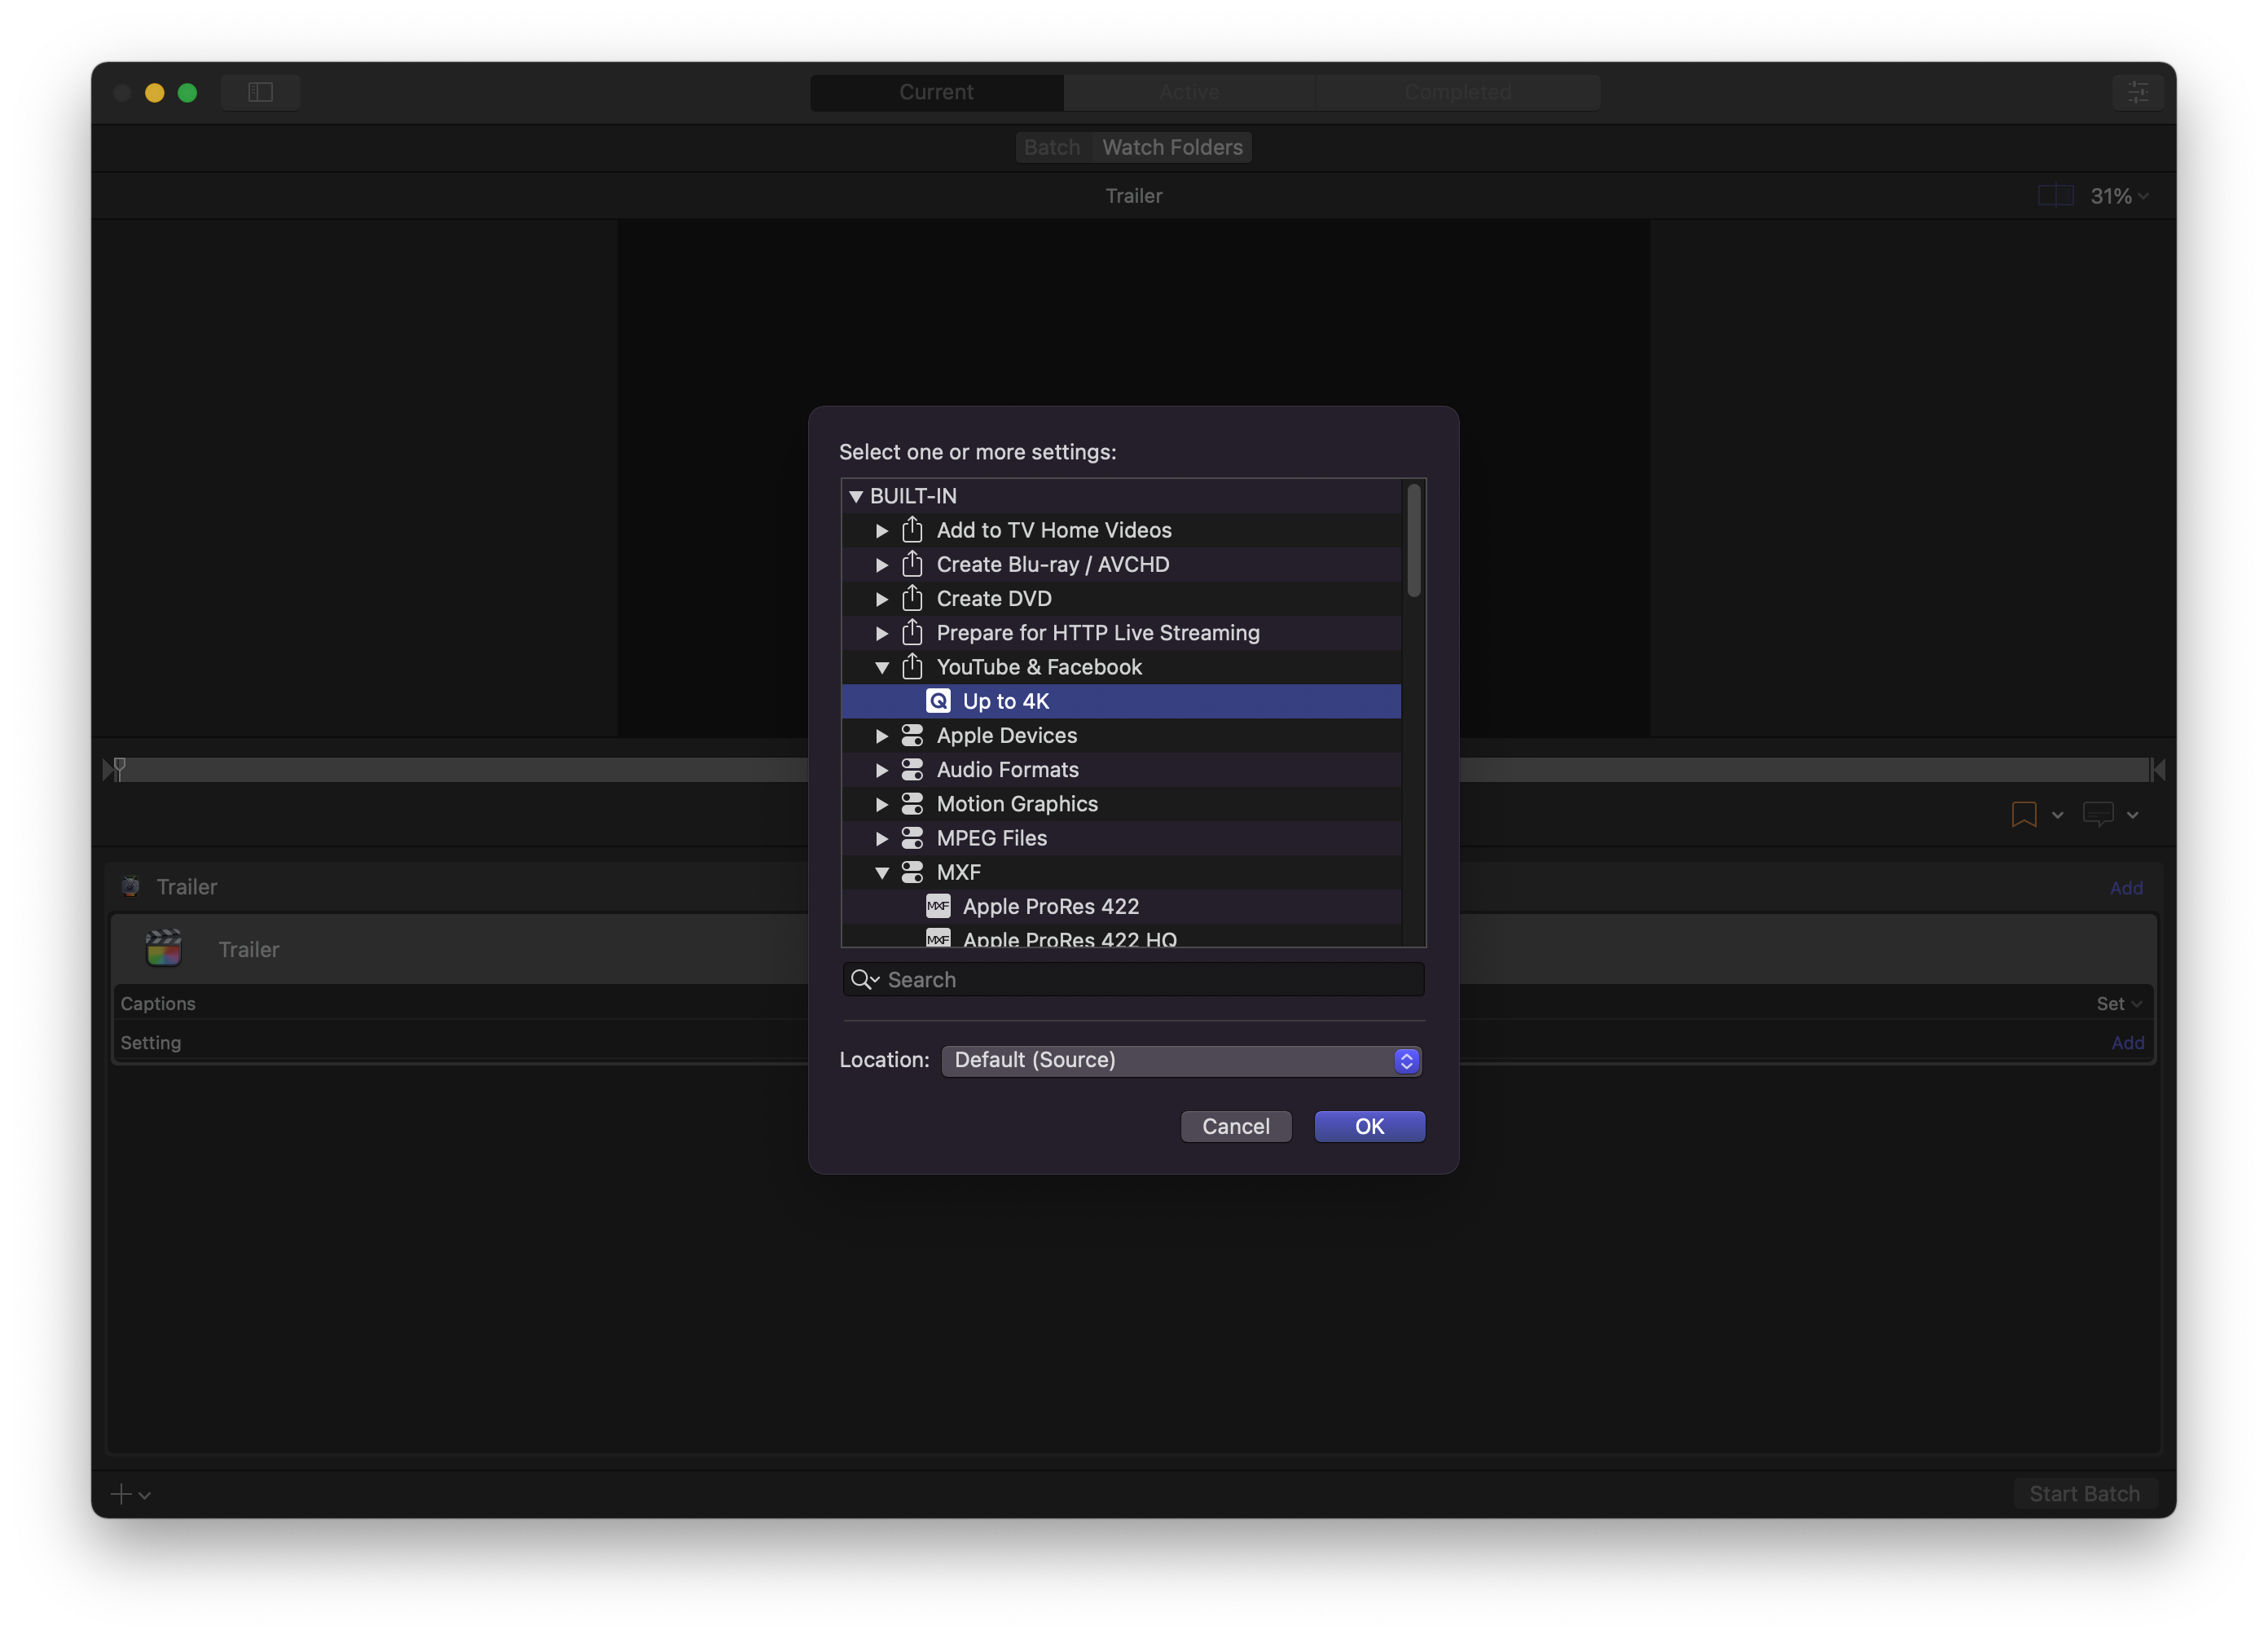This screenshot has width=2268, height=1639.
Task: Click the playhead on the timeline scrubber
Action: click(119, 768)
